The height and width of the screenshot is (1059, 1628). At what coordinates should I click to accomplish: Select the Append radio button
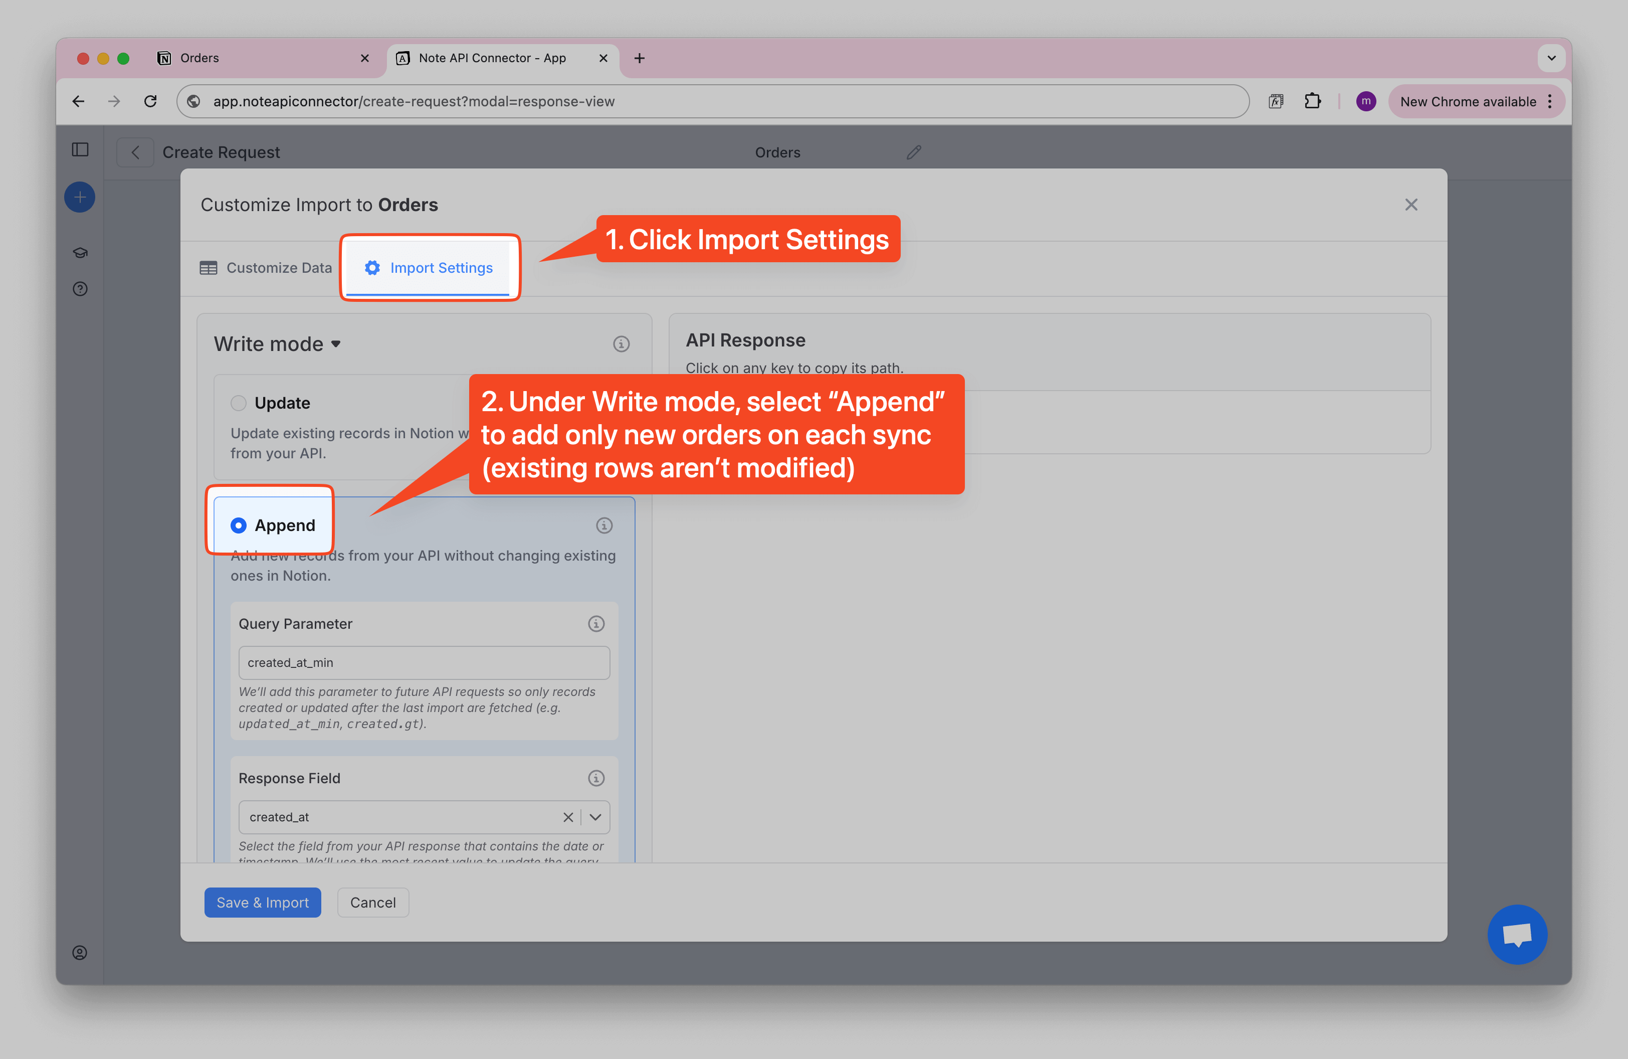click(x=238, y=525)
